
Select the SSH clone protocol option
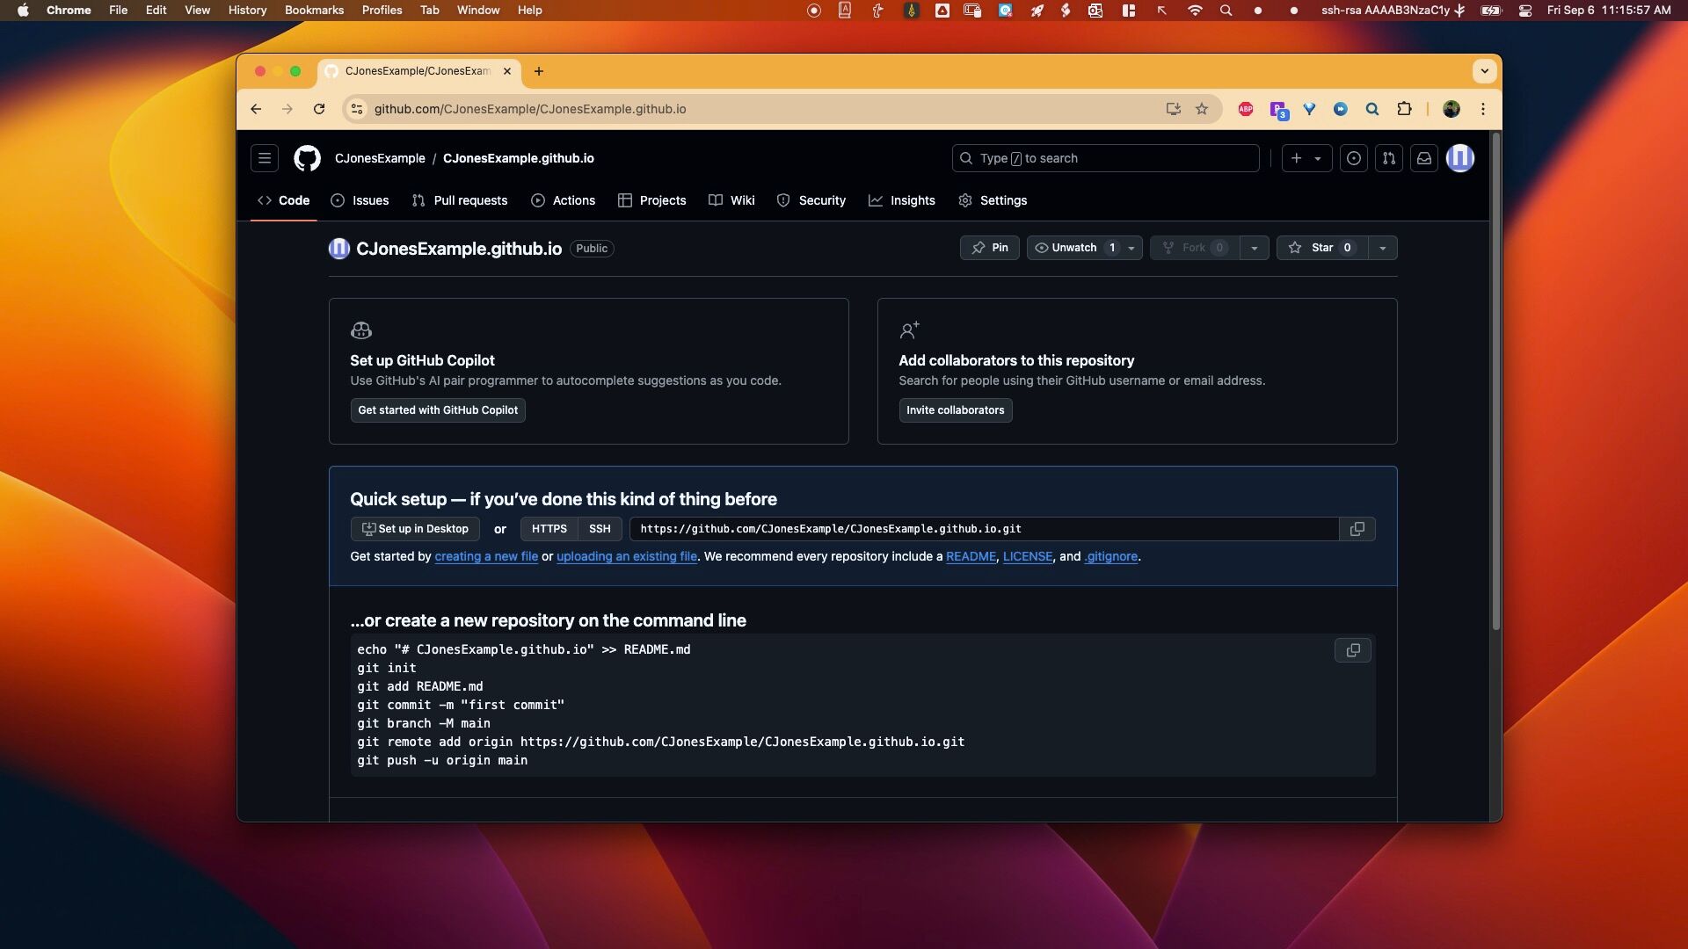click(x=600, y=529)
